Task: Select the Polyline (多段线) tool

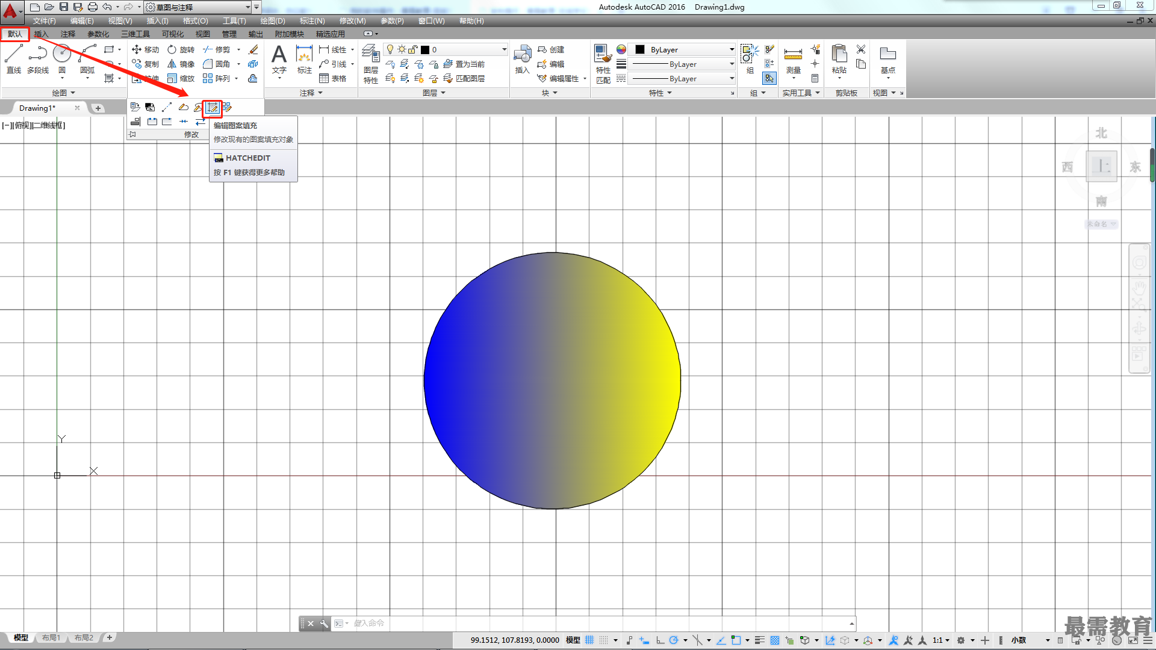Action: pyautogui.click(x=38, y=59)
